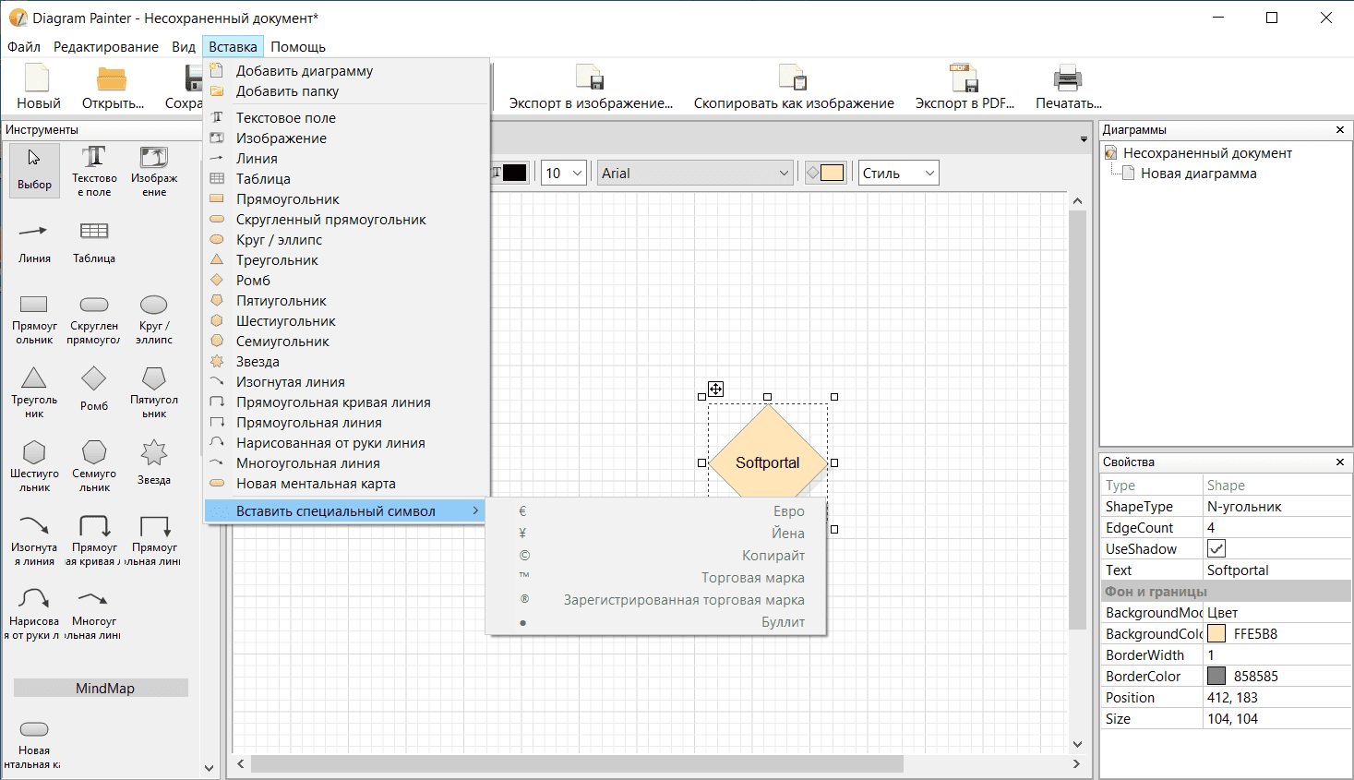Choose the Изображение tool in Инструменты panel

(154, 171)
